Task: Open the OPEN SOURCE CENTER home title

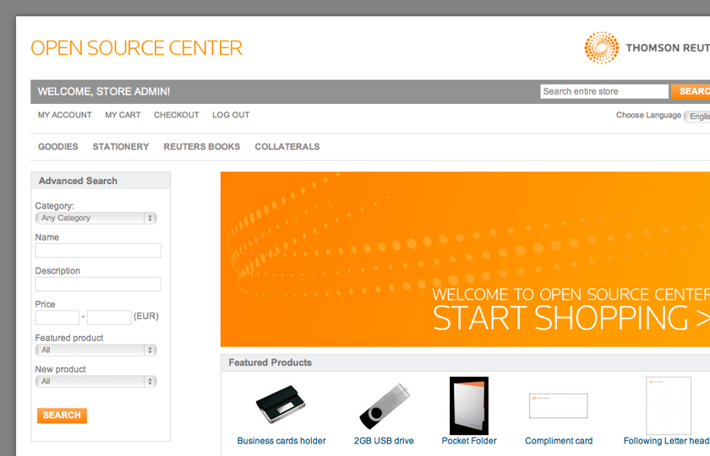Action: 136,48
